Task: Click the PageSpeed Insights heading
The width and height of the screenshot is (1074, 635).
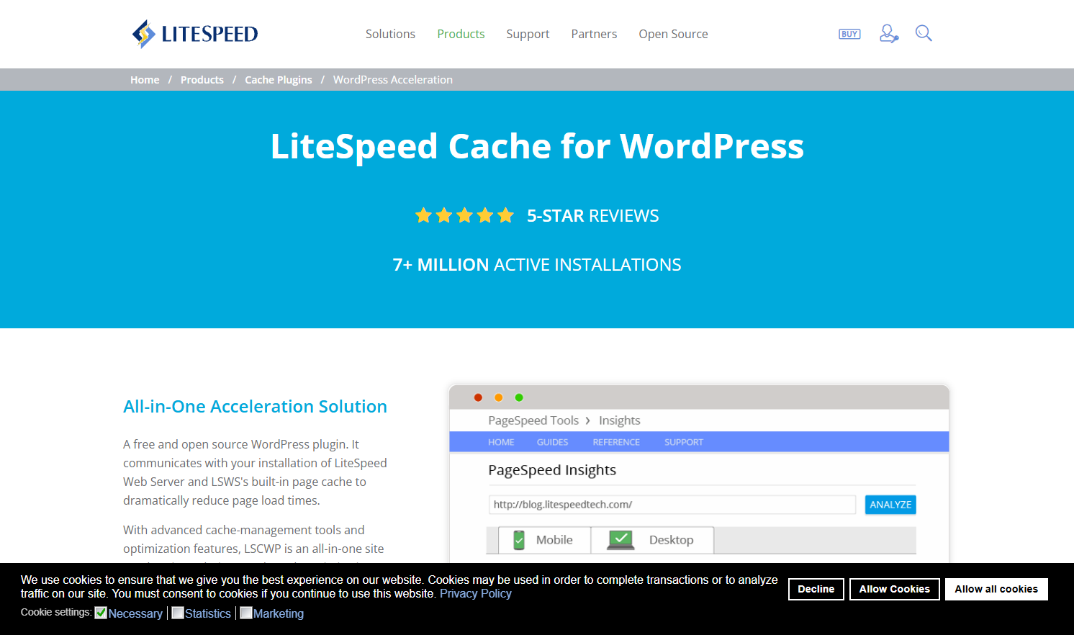Action: 552,470
